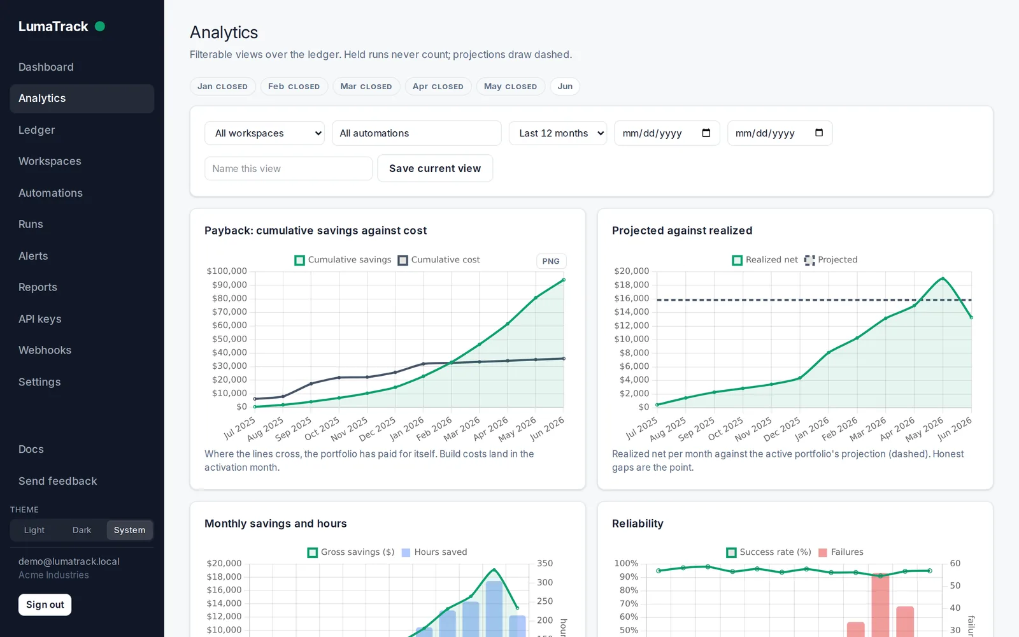Export Payback chart as PNG

551,261
